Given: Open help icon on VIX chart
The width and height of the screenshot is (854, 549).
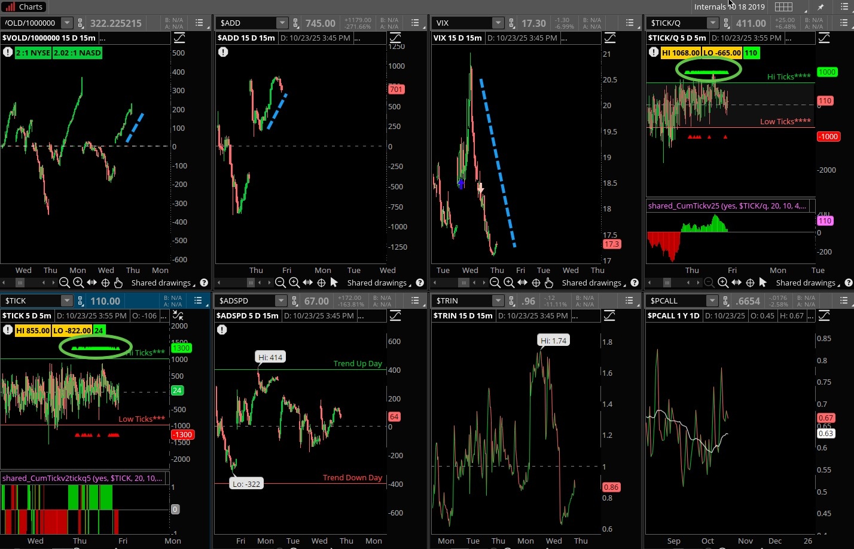Looking at the screenshot, I should (635, 283).
